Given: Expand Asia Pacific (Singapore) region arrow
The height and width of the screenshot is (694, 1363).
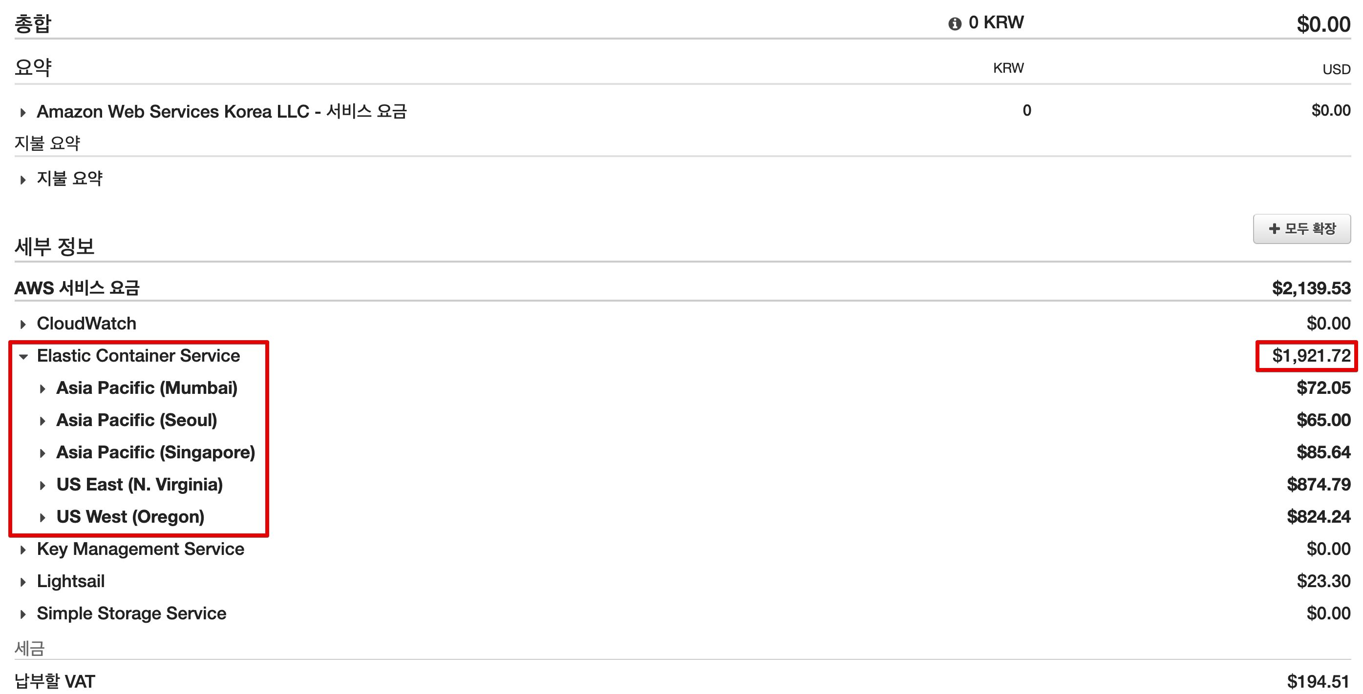Looking at the screenshot, I should (x=43, y=453).
